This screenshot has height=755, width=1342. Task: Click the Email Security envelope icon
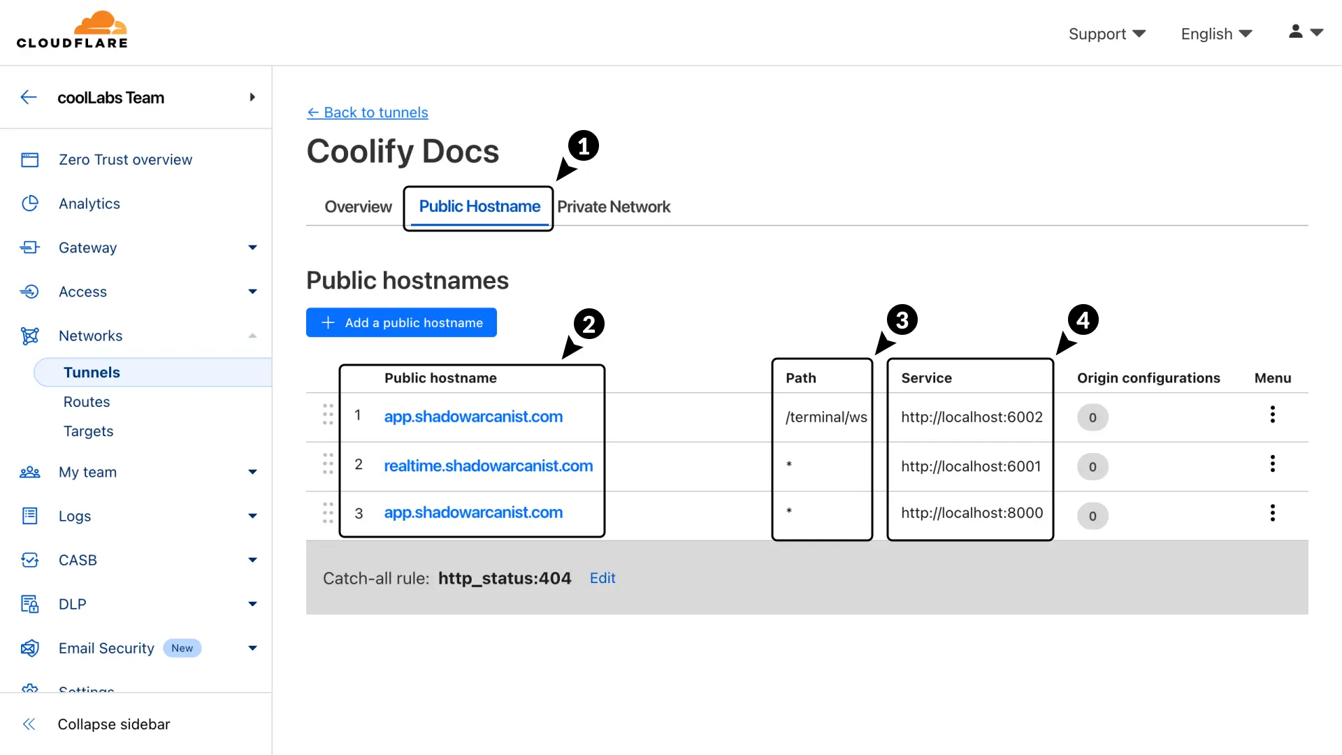click(30, 648)
